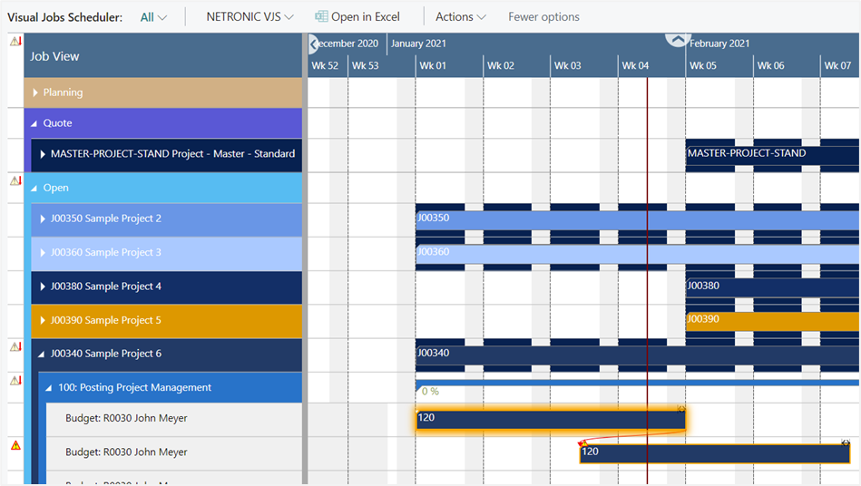Expand J00350 Sample Project 2
861x486 pixels.
pos(43,219)
